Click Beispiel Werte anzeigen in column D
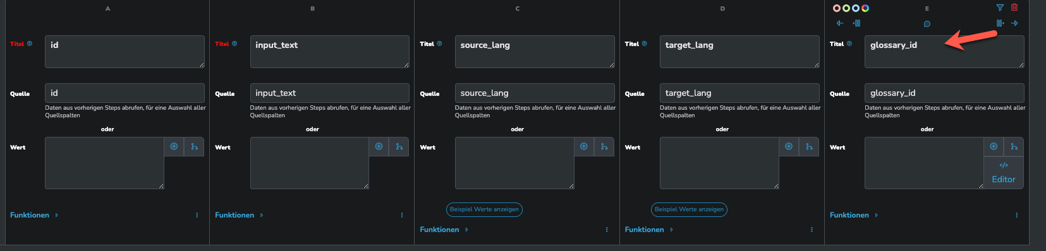1046x251 pixels. (689, 209)
